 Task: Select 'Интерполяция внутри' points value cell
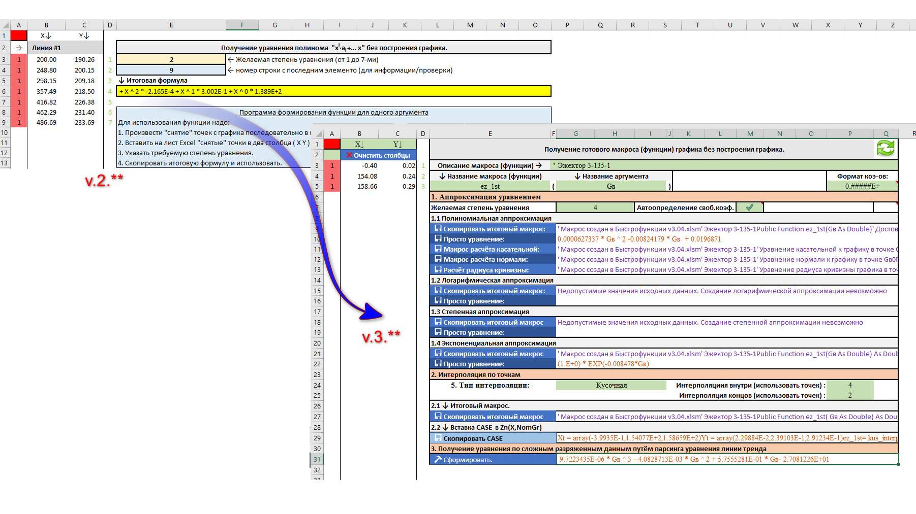pyautogui.click(x=850, y=385)
